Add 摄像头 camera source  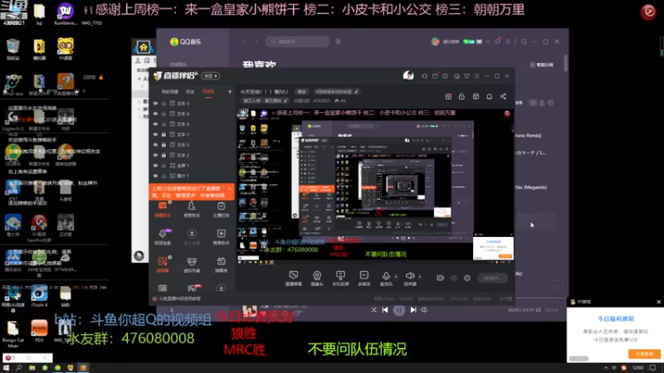pyautogui.click(x=317, y=279)
